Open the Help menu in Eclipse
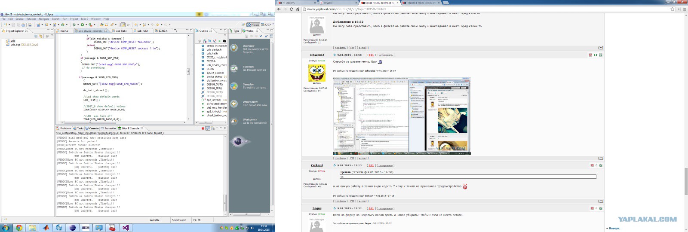Viewport: 688px width, 232px height. [x=106, y=19]
